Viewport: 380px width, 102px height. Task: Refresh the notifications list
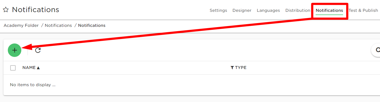click(38, 50)
